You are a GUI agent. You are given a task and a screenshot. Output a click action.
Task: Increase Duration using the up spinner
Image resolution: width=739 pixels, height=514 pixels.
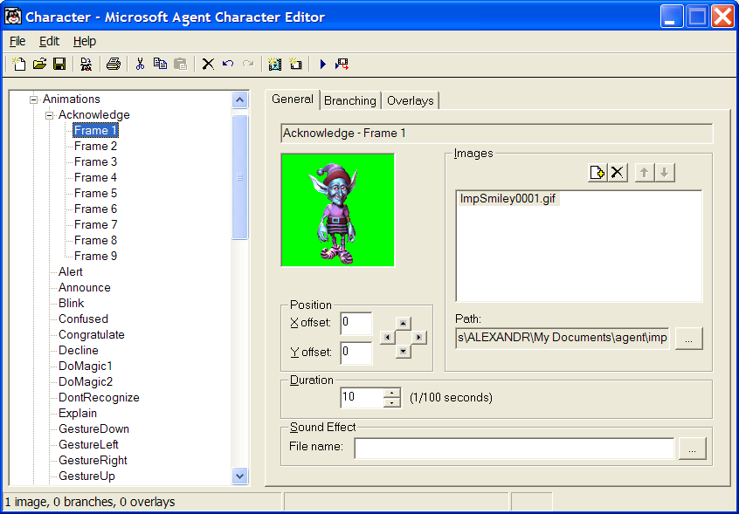[x=392, y=393]
